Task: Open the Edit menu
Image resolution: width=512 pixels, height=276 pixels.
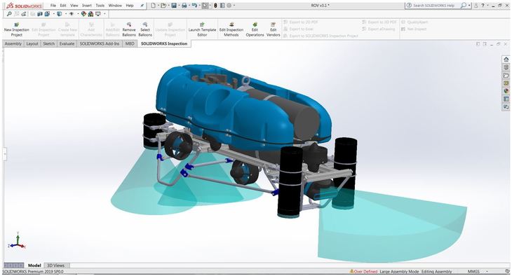Action: [x=63, y=6]
